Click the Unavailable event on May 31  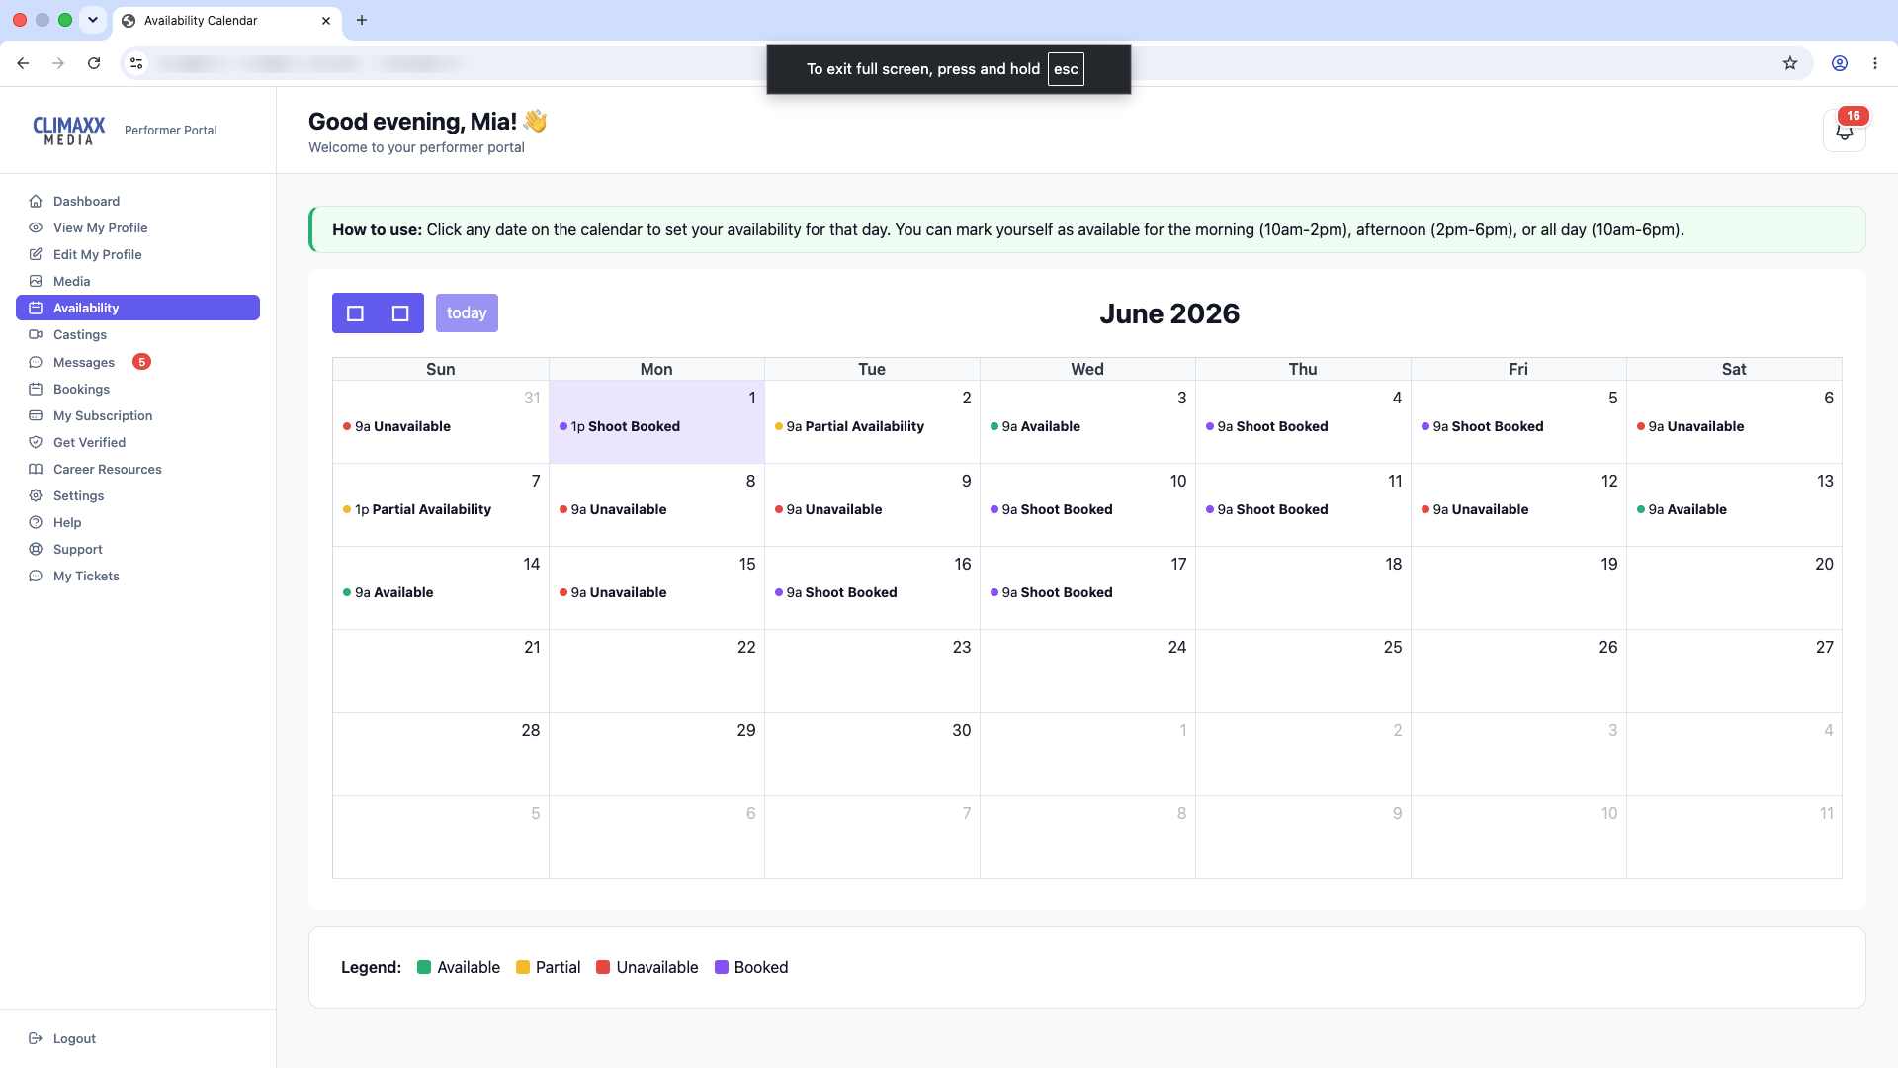pyautogui.click(x=440, y=426)
